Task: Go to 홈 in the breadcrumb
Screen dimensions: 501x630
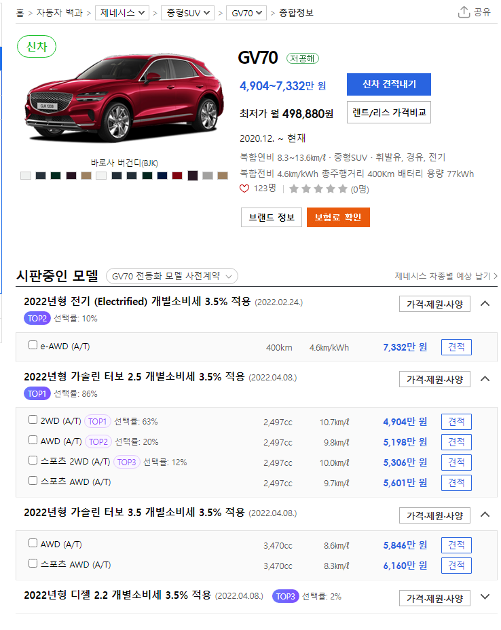Action: [20, 13]
